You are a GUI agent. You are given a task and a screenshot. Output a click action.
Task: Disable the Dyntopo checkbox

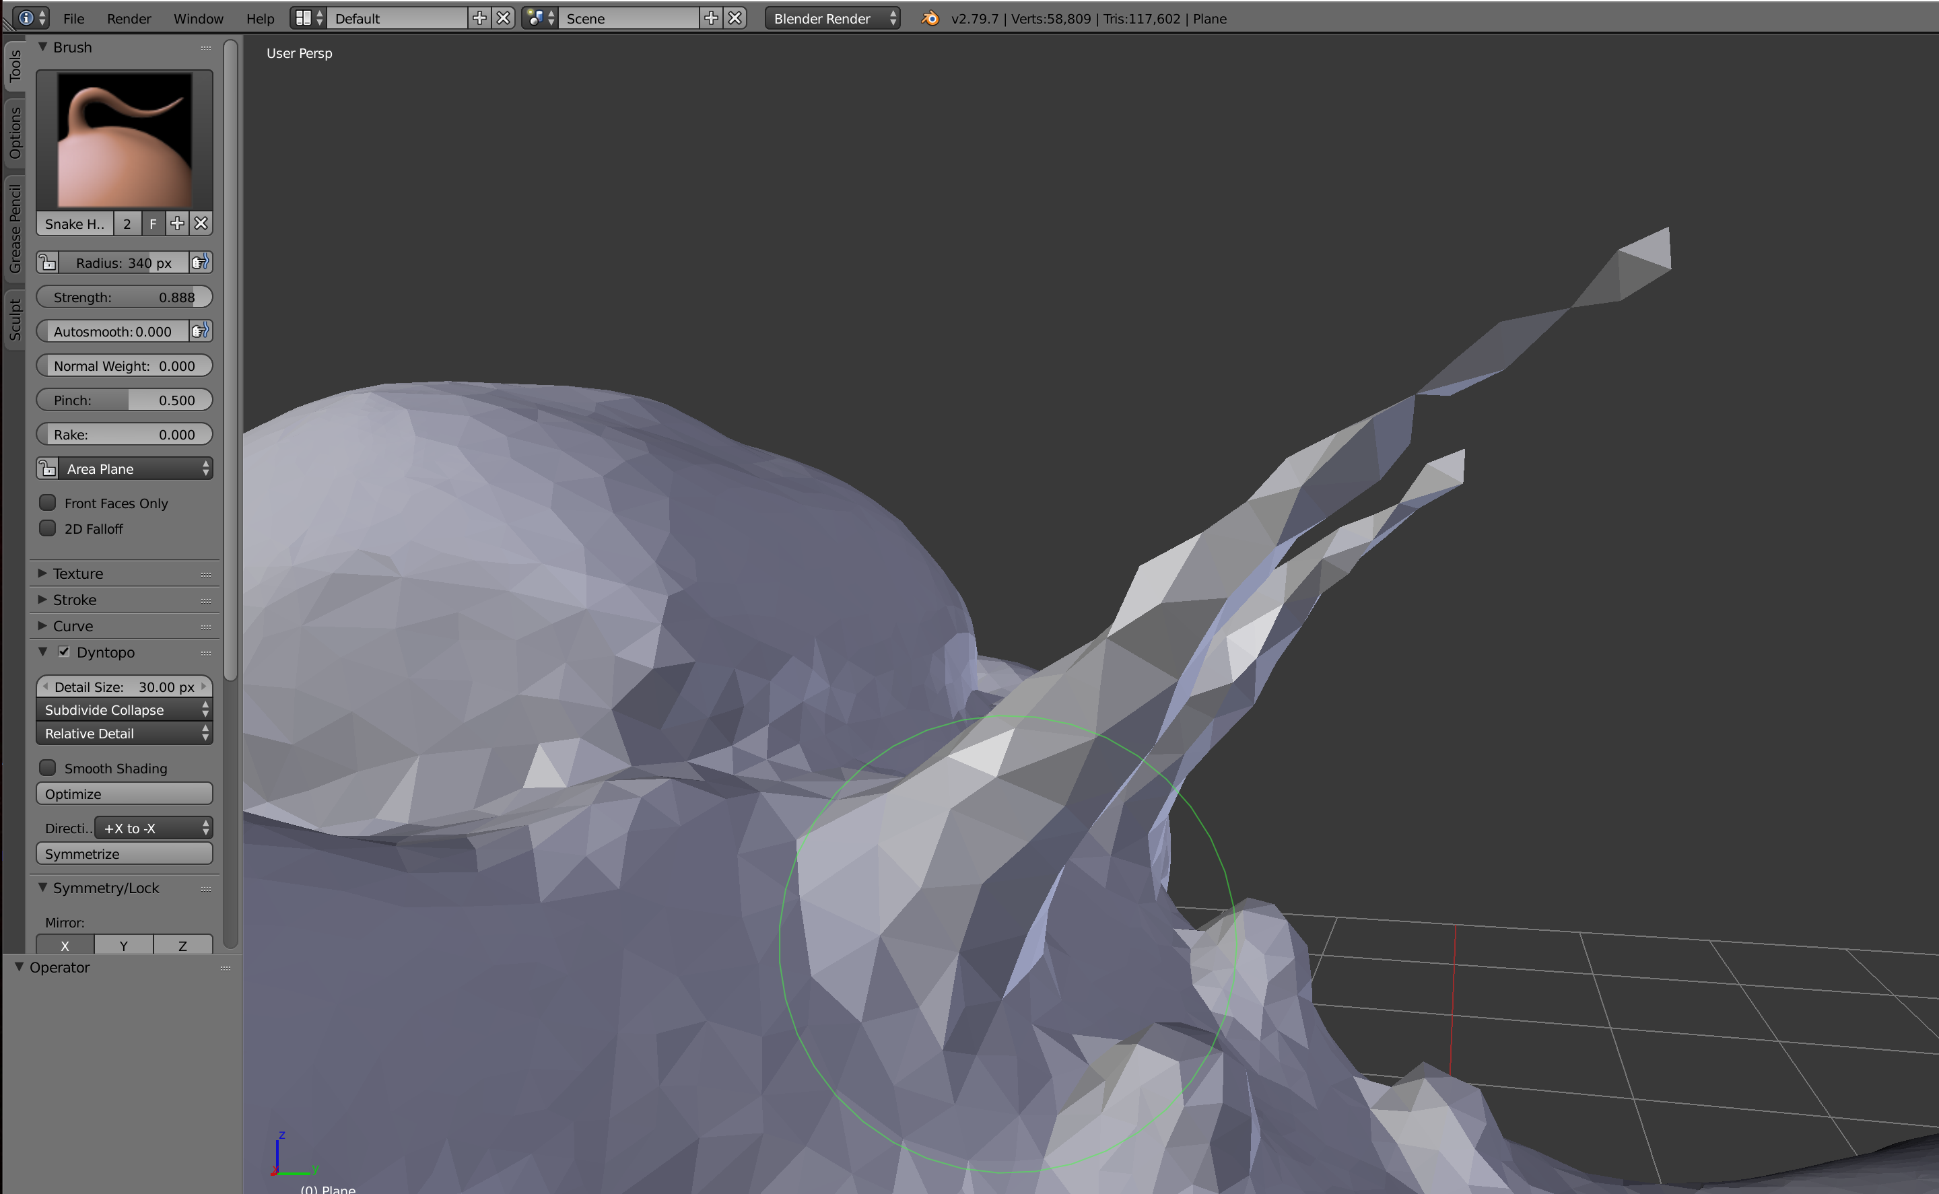pyautogui.click(x=64, y=652)
